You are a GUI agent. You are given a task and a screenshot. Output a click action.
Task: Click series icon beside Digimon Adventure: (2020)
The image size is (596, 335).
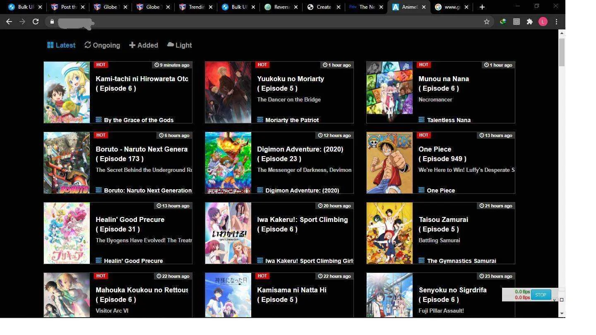pyautogui.click(x=260, y=190)
